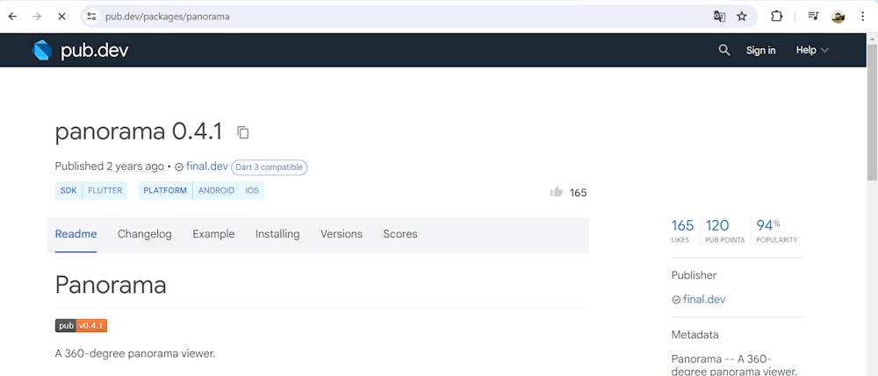Open the Versions tab

pos(341,234)
